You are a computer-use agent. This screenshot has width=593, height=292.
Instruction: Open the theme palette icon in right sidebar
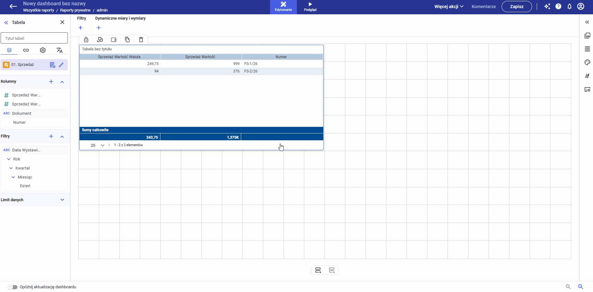coord(587,63)
